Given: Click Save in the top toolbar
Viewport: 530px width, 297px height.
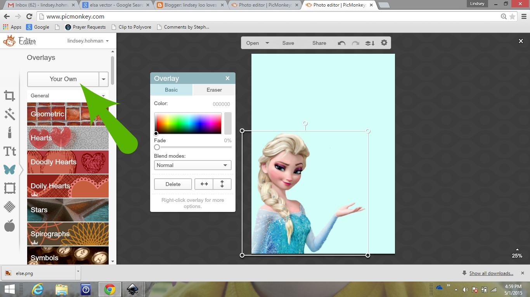Looking at the screenshot, I should tap(288, 43).
